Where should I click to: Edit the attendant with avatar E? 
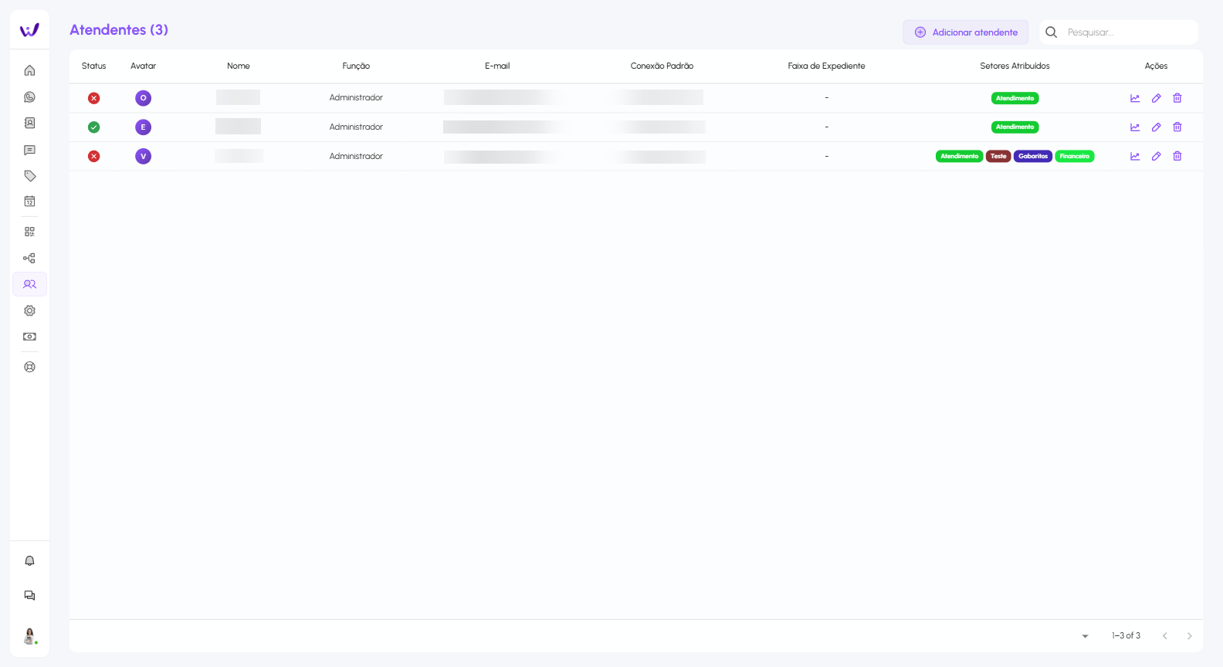1156,127
